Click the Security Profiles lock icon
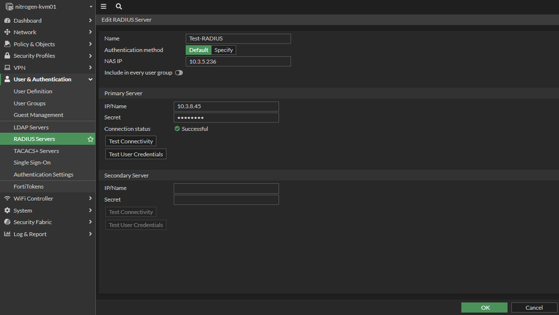The width and height of the screenshot is (559, 315). point(7,56)
